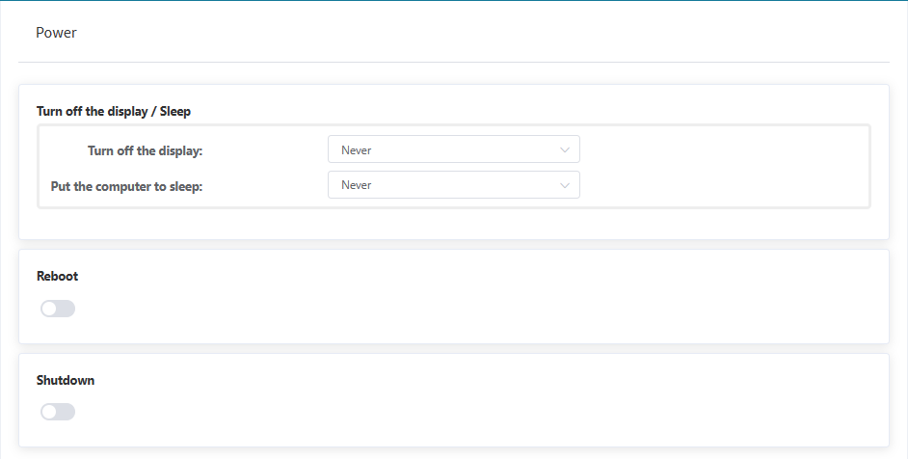908x459 pixels.
Task: Enable the Reboot toggle switch
Action: [x=58, y=309]
